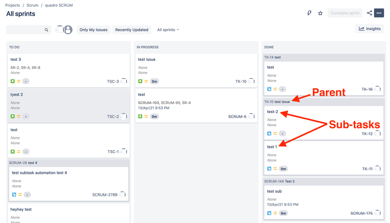
Task: Star this board as favorite
Action: tap(321, 13)
